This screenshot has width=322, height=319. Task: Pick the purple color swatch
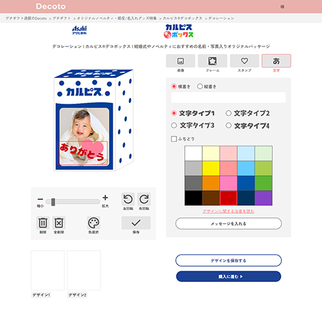click(263, 198)
